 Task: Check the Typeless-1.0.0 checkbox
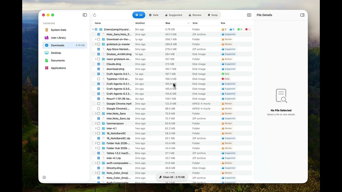click(99, 79)
